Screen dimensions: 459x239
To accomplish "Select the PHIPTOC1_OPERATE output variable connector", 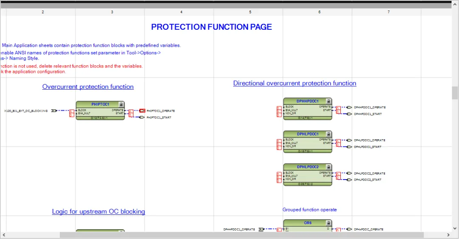I will point(142,111).
